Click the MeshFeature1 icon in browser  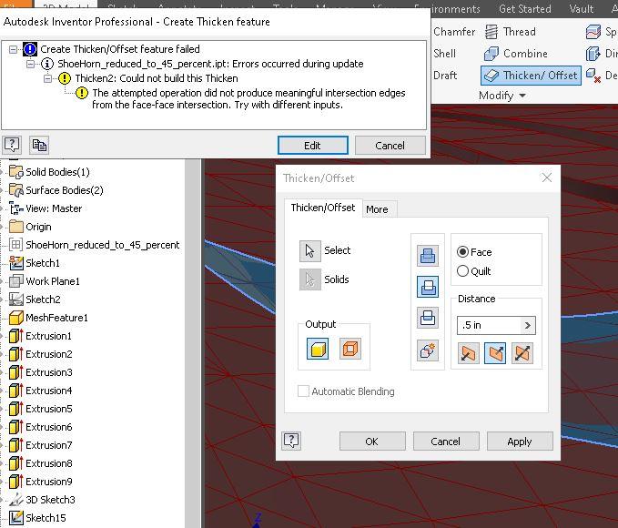(15, 318)
